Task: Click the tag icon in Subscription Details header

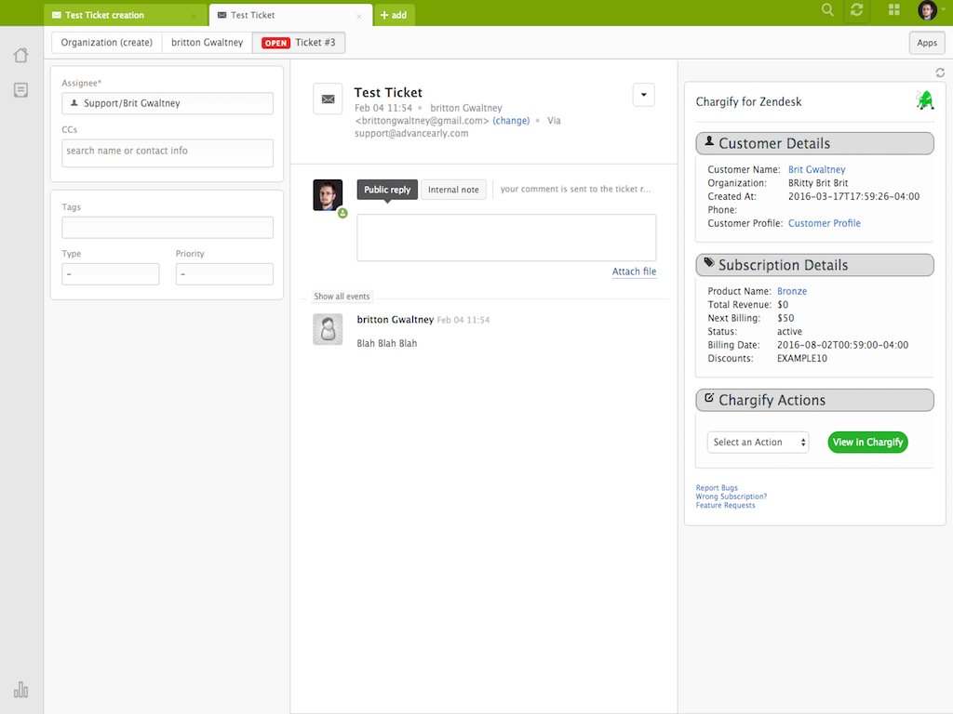Action: click(708, 263)
